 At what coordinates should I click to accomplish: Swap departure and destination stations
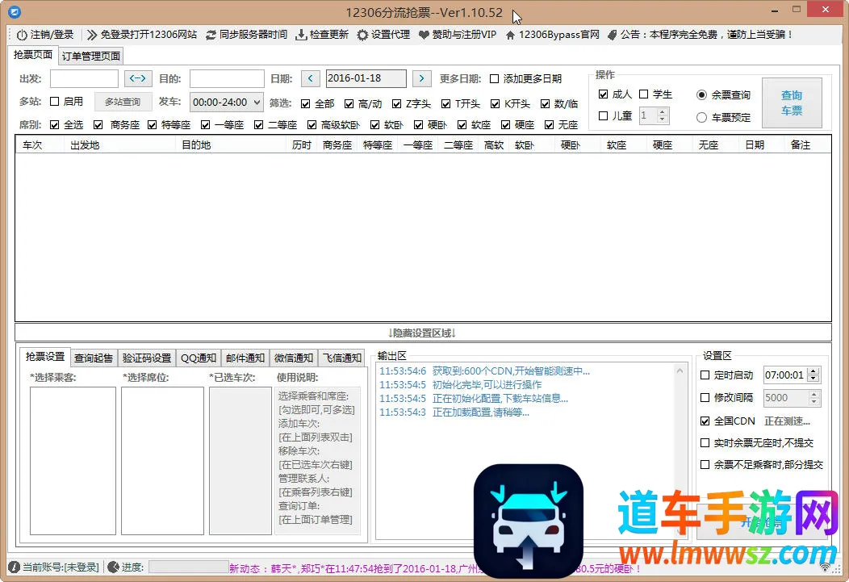(x=138, y=78)
